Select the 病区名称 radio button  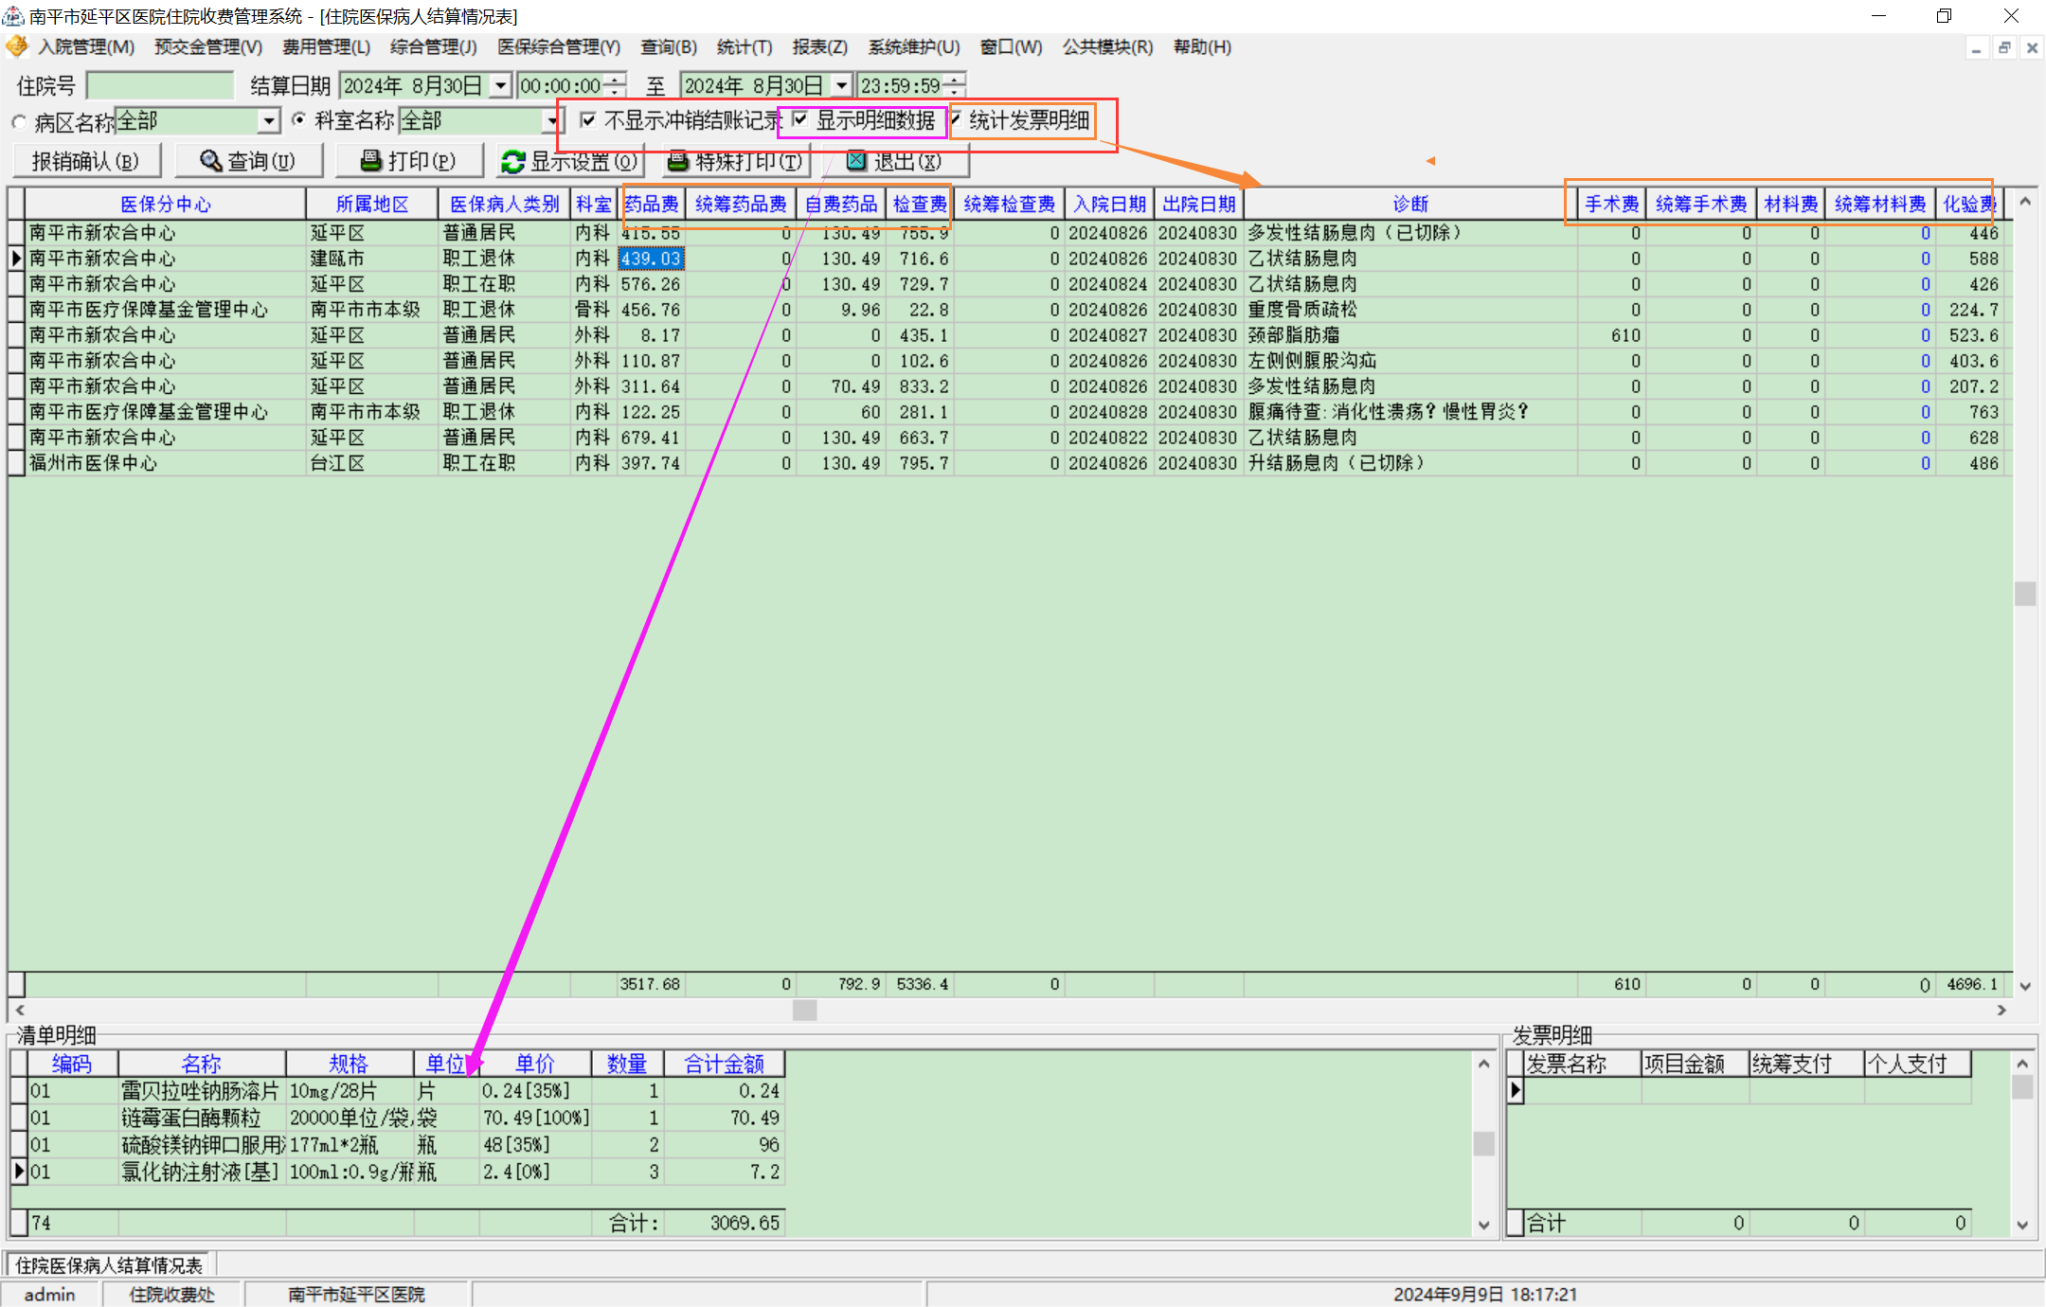(x=19, y=122)
